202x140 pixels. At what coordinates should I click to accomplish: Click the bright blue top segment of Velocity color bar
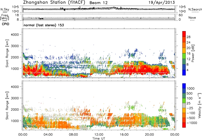(x=184, y=86)
